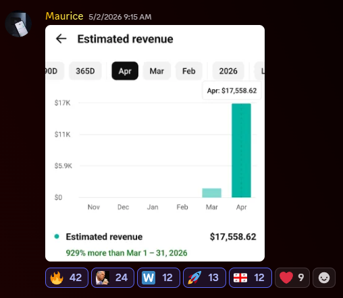
Task: Click the small March revenue bar
Action: pos(212,193)
